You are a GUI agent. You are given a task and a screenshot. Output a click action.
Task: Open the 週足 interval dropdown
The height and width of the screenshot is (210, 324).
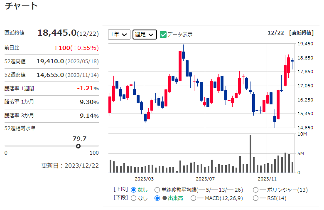(x=145, y=35)
